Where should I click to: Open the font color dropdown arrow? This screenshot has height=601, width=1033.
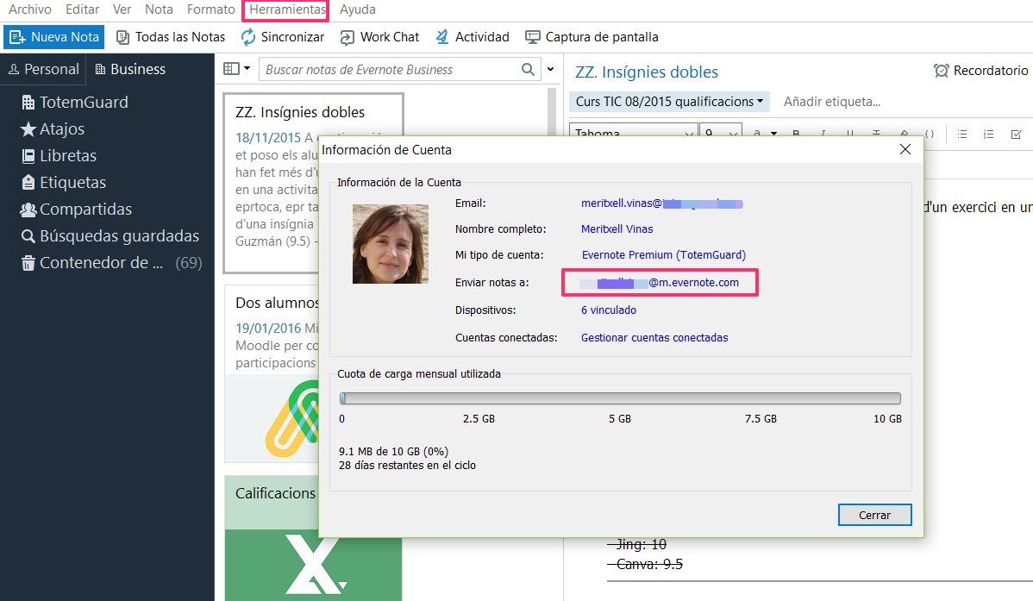point(773,134)
